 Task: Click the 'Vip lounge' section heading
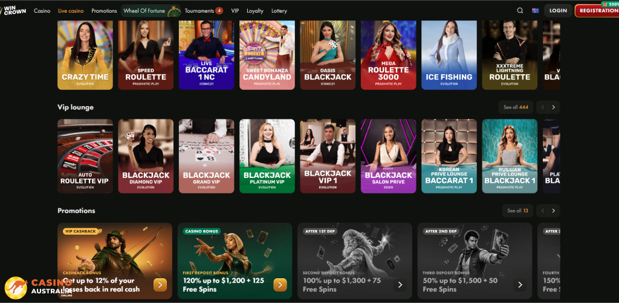[x=76, y=107]
